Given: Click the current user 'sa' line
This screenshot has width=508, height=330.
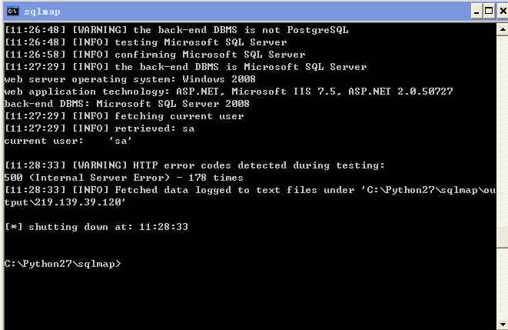Looking at the screenshot, I should (x=68, y=141).
